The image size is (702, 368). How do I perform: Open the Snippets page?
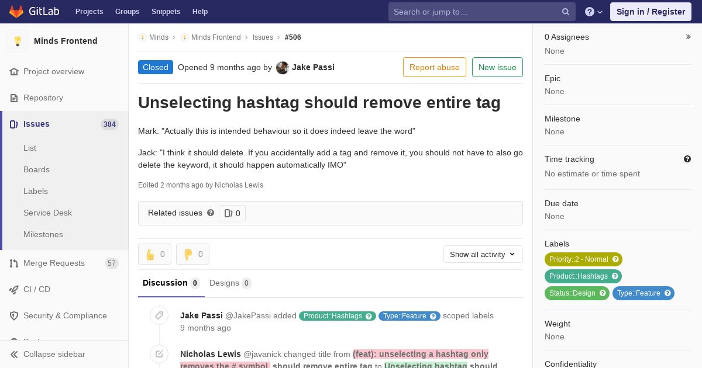(x=166, y=12)
